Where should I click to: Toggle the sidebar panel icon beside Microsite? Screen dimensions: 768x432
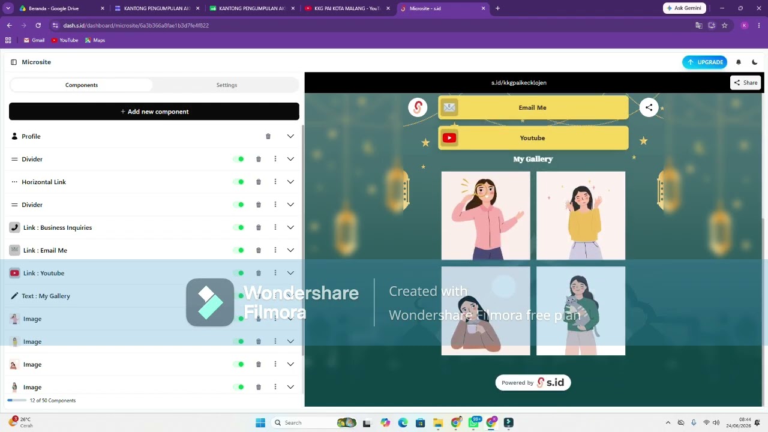tap(14, 62)
